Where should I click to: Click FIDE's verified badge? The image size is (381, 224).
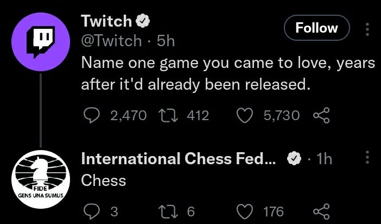point(294,159)
